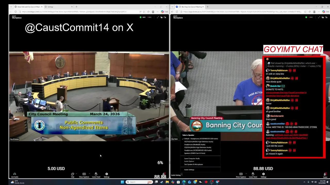Open the powerchat.live donation link in chat
This screenshot has width=330, height=185.
tap(283, 96)
